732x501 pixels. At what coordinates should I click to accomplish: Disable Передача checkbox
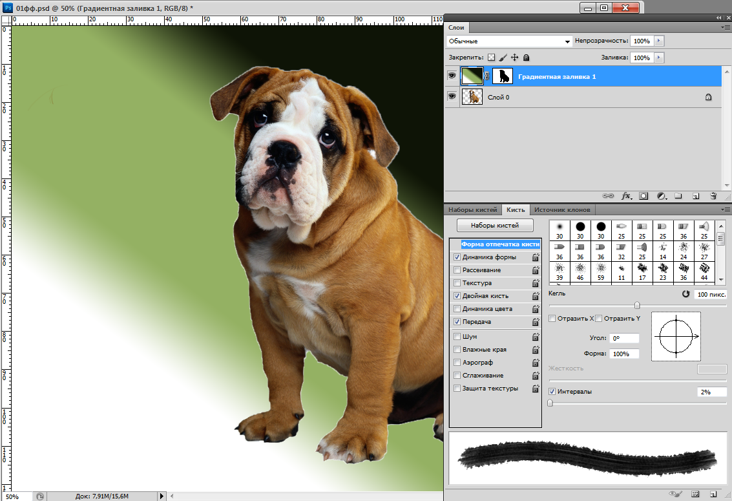click(x=457, y=322)
